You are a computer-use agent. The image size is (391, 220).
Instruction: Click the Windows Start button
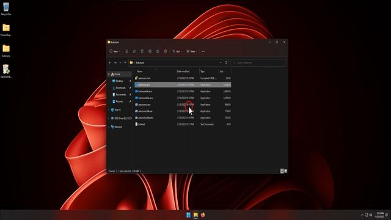(x=189, y=215)
